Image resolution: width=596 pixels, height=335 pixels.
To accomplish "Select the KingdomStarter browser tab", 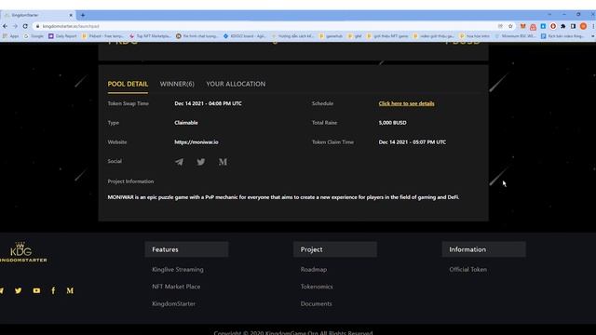I will (x=38, y=15).
